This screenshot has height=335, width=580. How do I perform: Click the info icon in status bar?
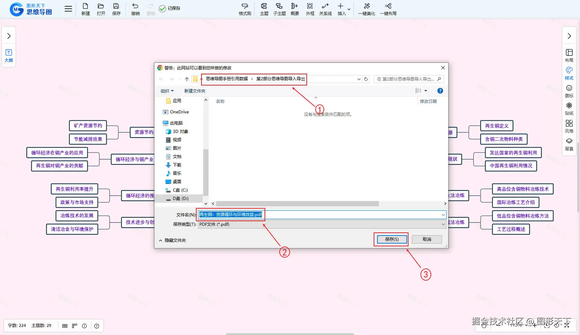coord(84,326)
